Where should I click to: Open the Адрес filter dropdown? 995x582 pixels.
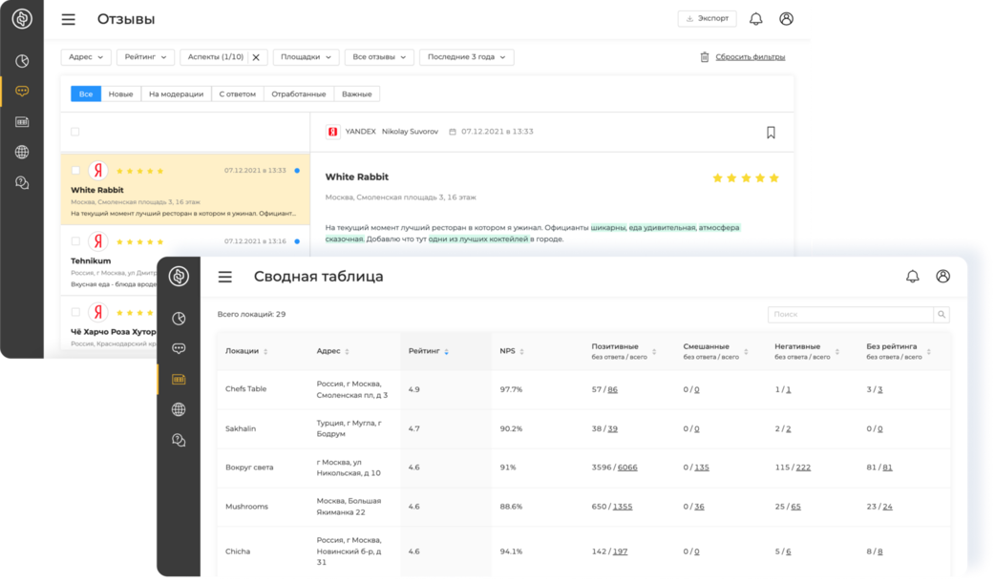coord(86,57)
